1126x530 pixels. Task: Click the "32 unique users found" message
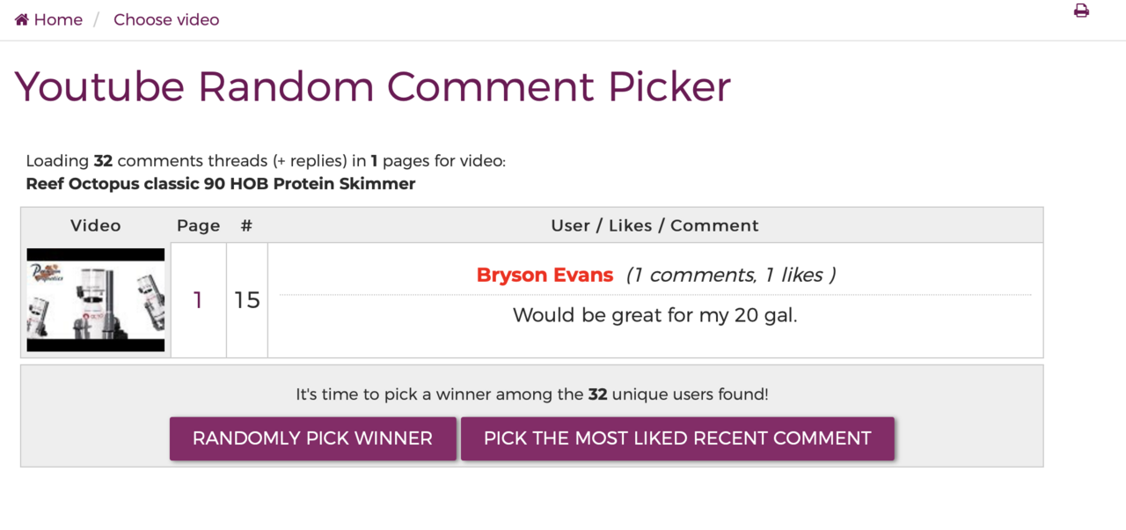[532, 394]
